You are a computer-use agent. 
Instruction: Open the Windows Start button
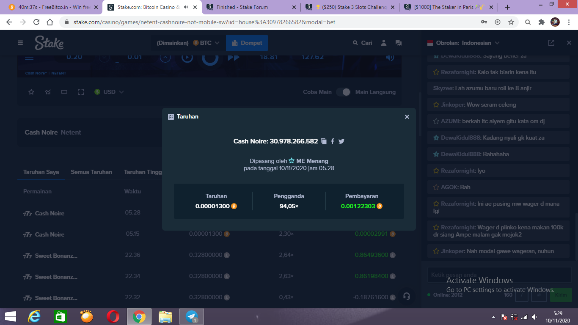click(x=11, y=316)
